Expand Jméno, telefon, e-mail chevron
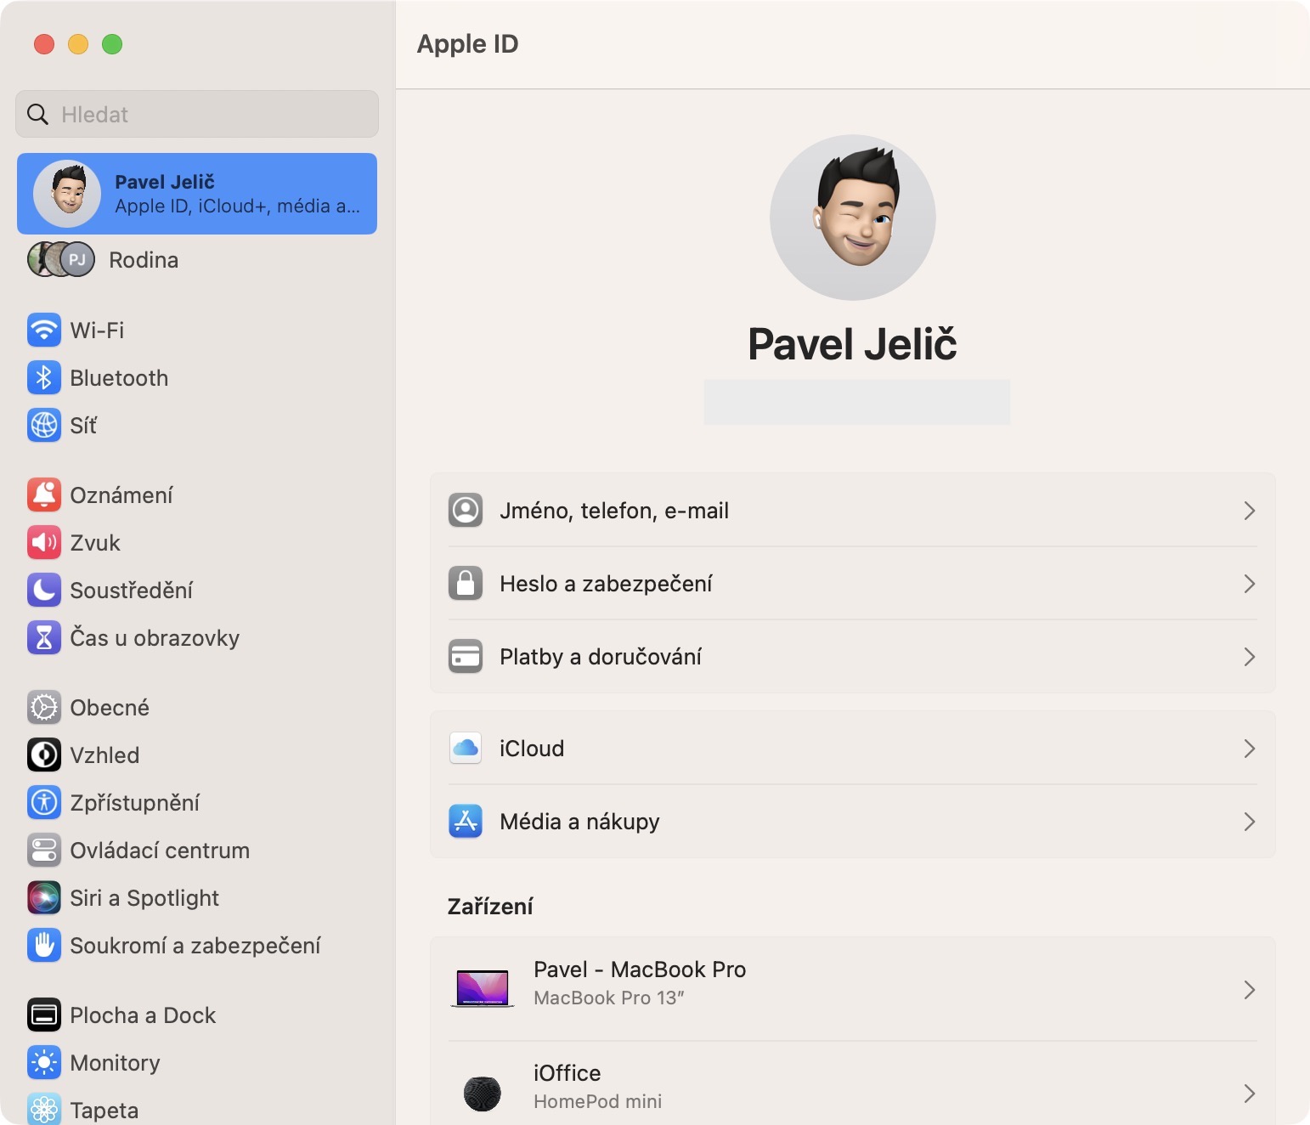The height and width of the screenshot is (1125, 1310). click(1249, 511)
